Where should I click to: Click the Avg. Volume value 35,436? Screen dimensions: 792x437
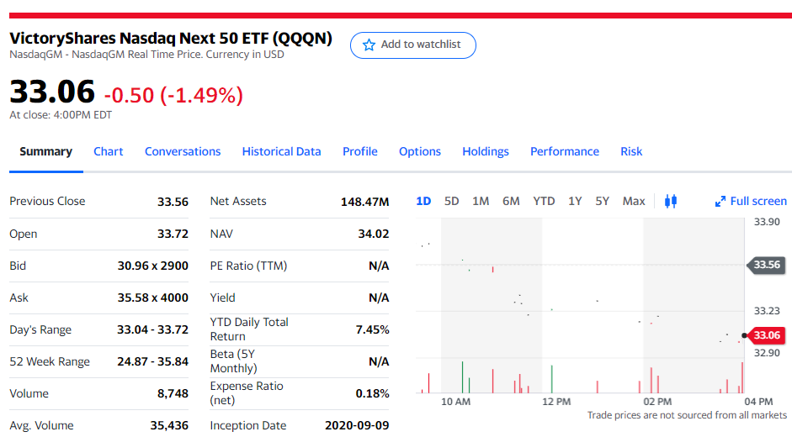(x=169, y=425)
